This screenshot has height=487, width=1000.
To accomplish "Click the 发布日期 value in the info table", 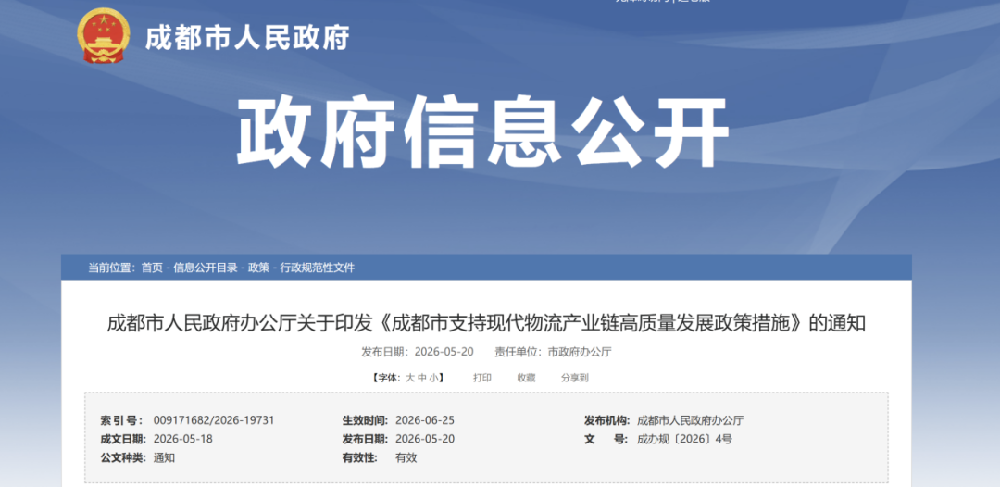I will pos(425,439).
